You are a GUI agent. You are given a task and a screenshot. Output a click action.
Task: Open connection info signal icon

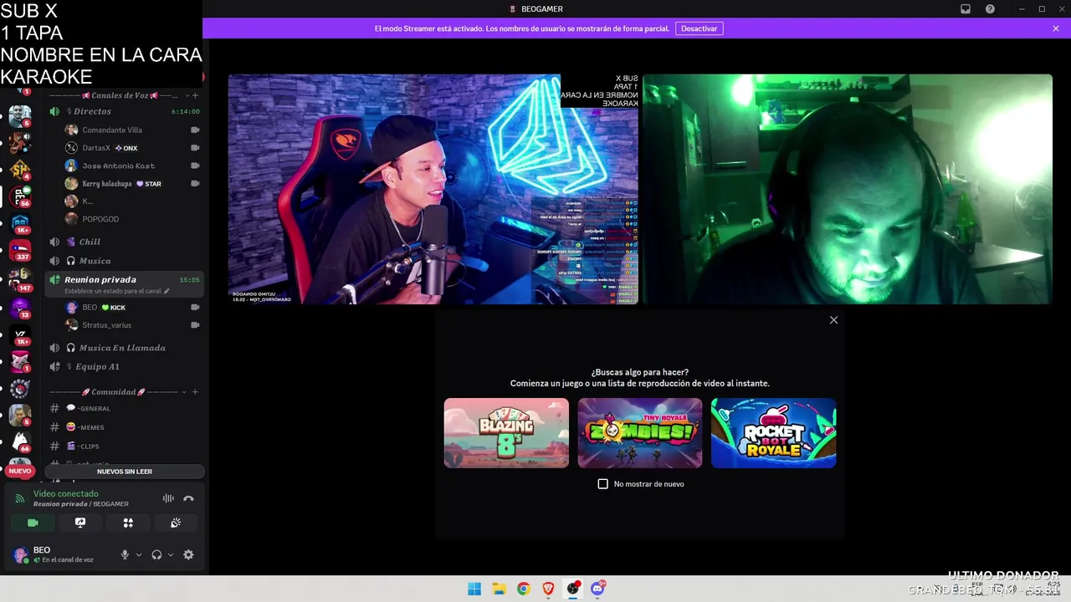20,498
